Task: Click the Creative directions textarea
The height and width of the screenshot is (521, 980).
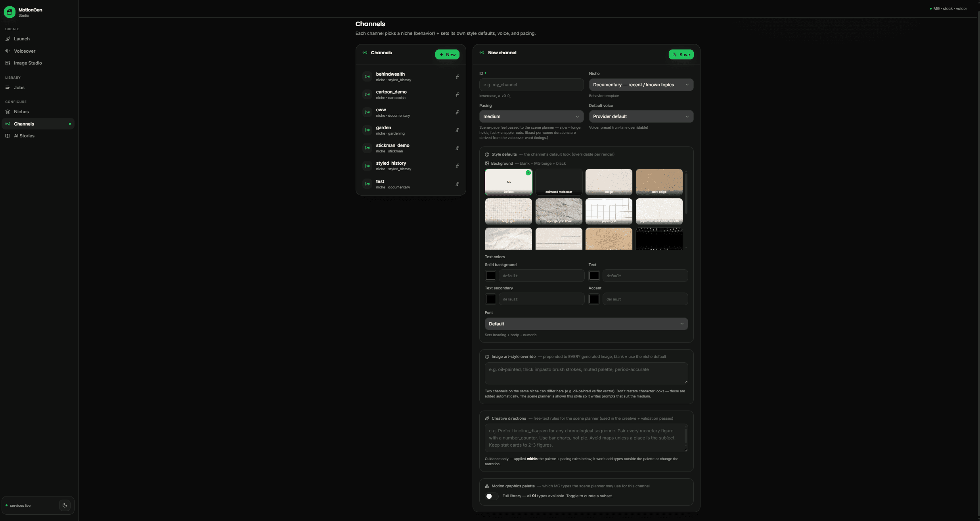Action: pyautogui.click(x=586, y=438)
